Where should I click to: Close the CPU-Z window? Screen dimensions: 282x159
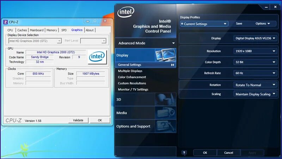tap(105, 21)
